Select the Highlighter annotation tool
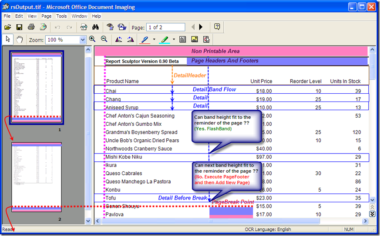The width and height of the screenshot is (380, 236). pos(165,39)
